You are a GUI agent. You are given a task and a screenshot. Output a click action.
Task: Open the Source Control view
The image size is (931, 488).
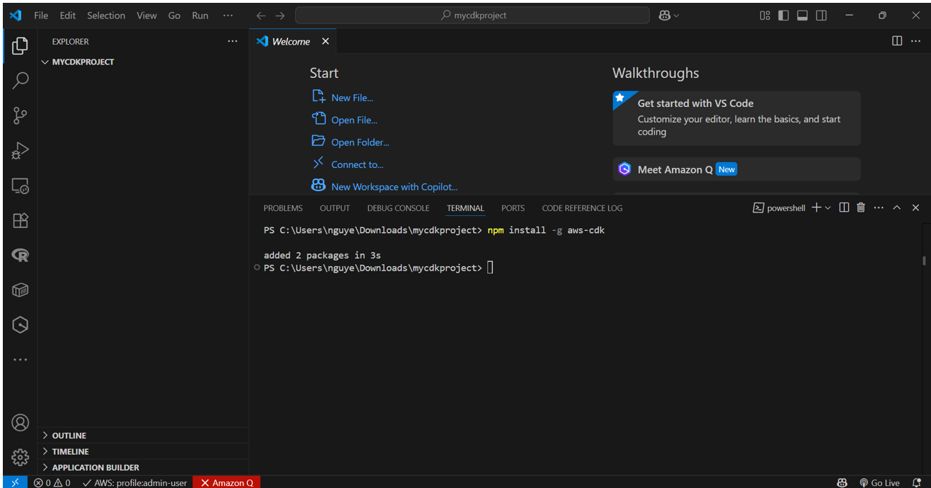(x=20, y=115)
